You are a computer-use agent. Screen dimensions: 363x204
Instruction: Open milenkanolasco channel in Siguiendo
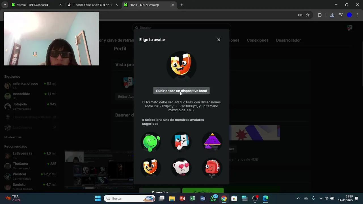point(30,86)
